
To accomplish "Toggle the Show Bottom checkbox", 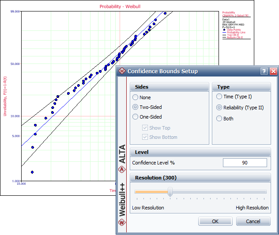I will pos(145,137).
